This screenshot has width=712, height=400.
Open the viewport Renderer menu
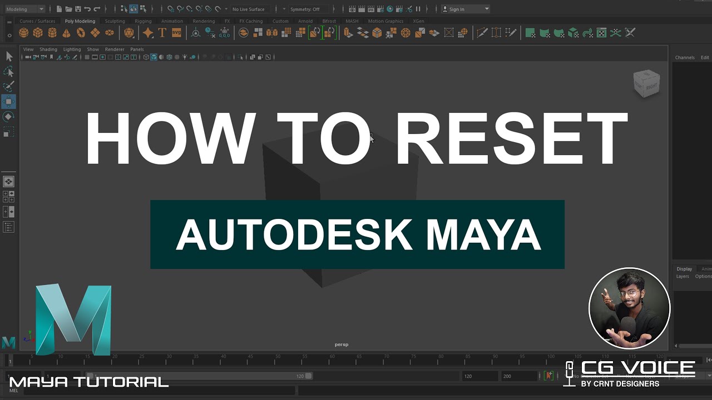tap(115, 49)
